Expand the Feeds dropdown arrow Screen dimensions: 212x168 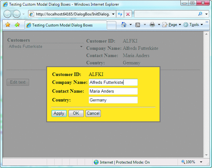(145, 25)
